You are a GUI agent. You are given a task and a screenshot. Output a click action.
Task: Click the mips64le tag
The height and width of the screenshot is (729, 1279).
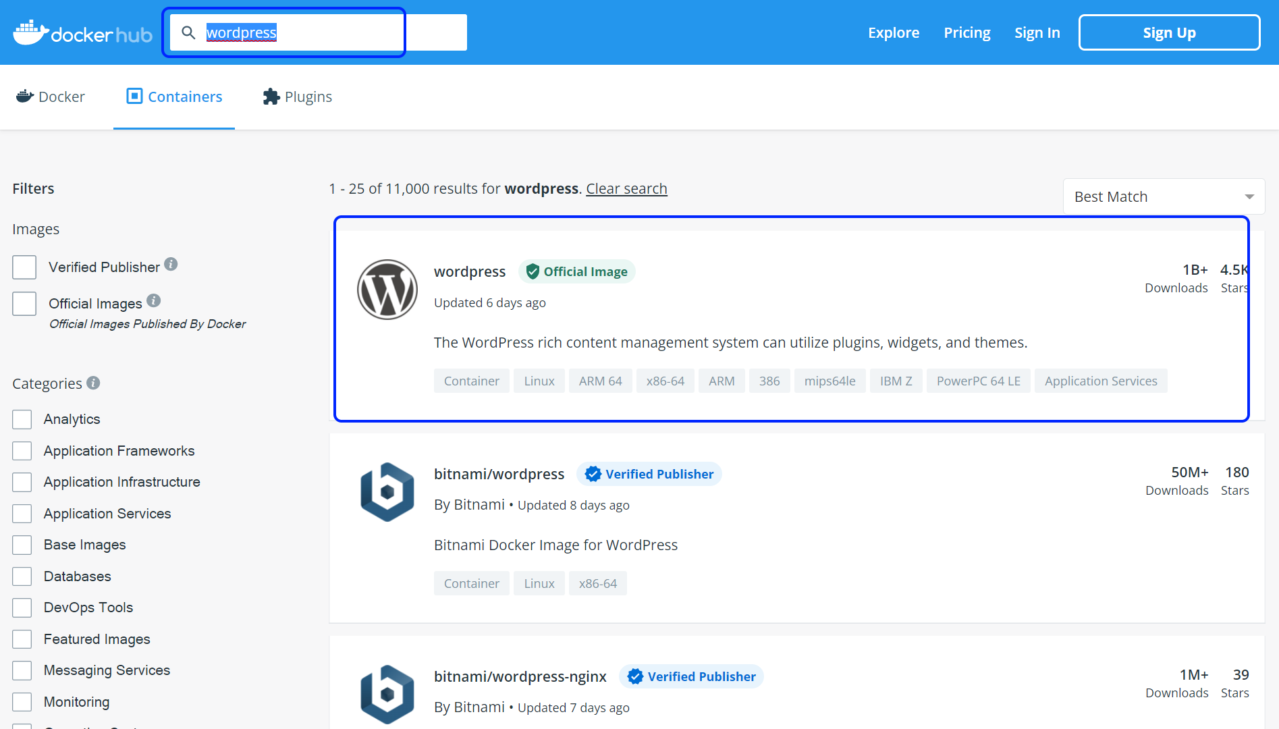pos(830,381)
